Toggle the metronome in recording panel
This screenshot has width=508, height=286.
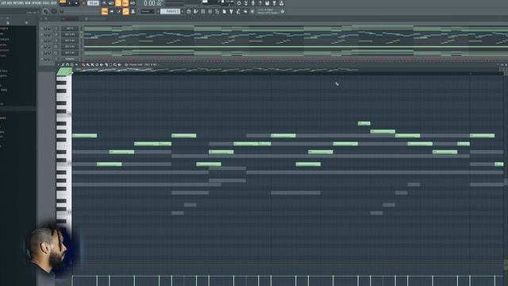pyautogui.click(x=104, y=3)
